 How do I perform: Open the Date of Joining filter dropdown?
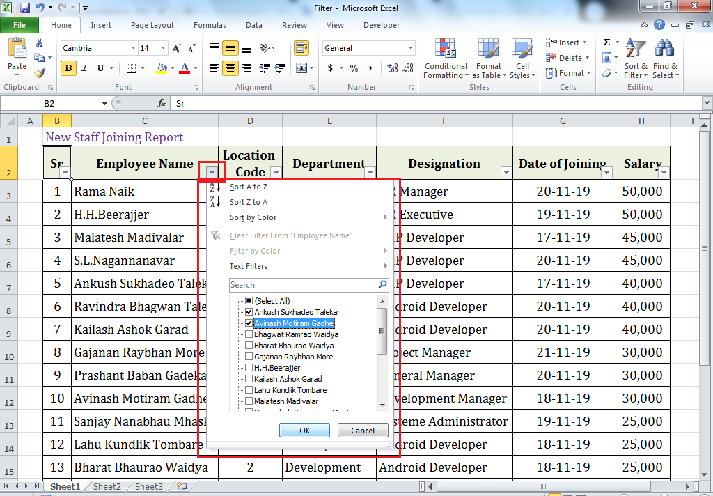pos(606,173)
